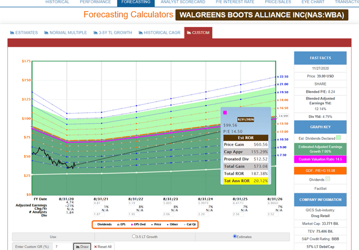Switch to the Estimates calculator tab
359x250 pixels.
[24, 33]
